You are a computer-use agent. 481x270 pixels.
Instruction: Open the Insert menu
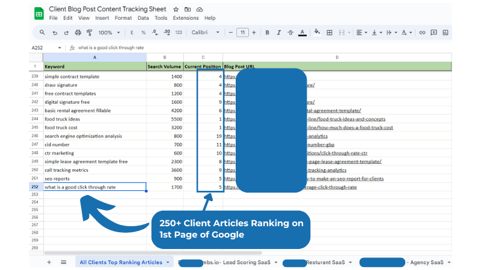click(102, 18)
